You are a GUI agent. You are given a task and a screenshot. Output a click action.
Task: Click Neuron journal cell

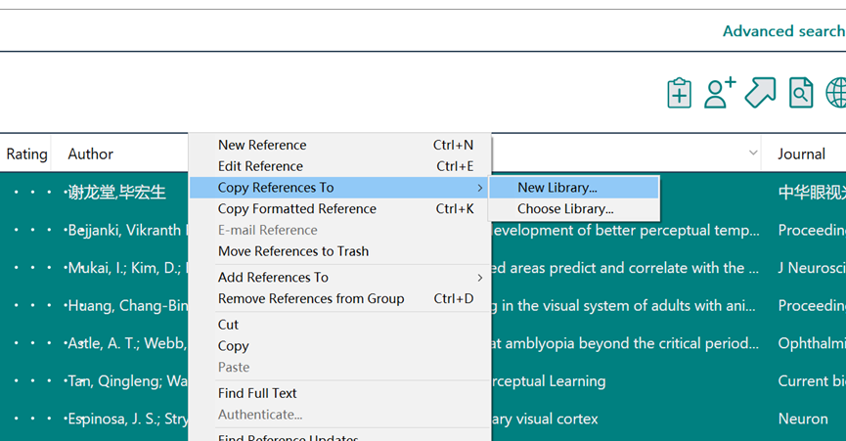803,419
